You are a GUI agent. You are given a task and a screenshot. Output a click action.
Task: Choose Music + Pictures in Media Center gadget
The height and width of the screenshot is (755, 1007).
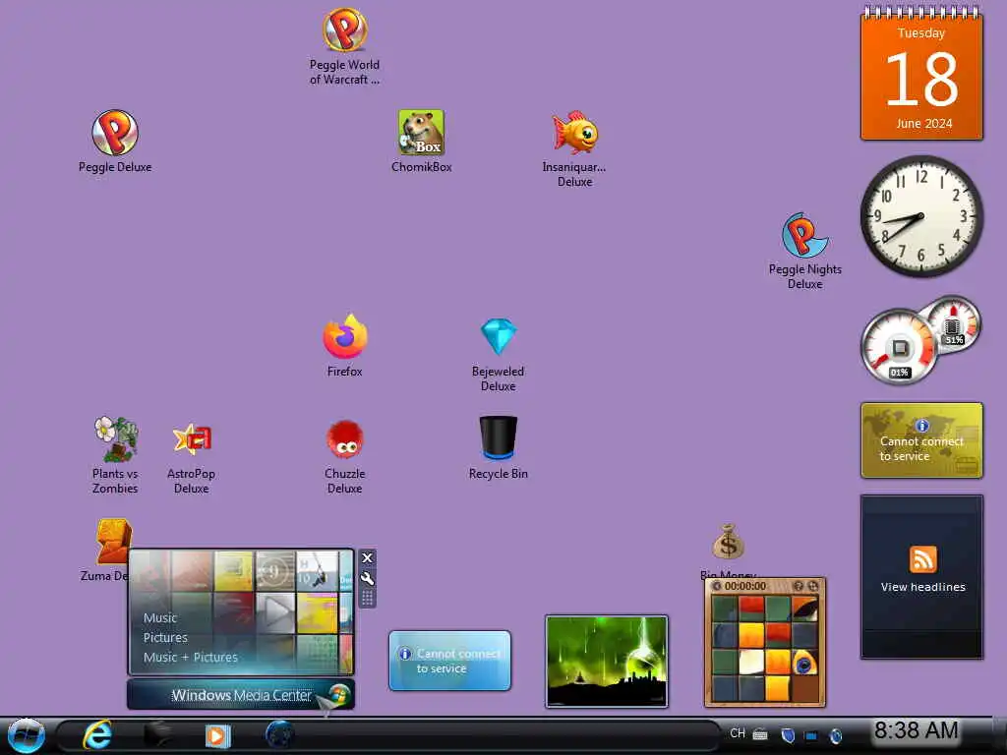190,658
